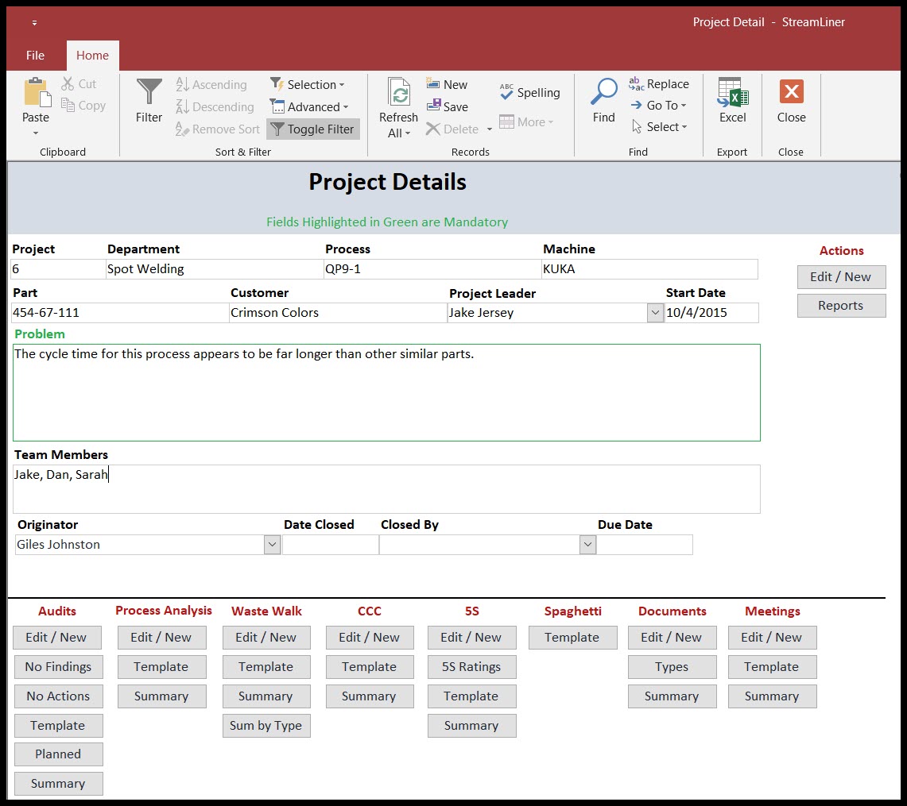This screenshot has height=806, width=907.
Task: Sort records with the Descending icon
Action: [183, 106]
